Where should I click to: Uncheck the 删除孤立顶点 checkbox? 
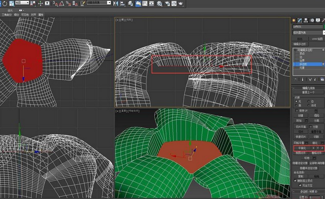(296, 181)
